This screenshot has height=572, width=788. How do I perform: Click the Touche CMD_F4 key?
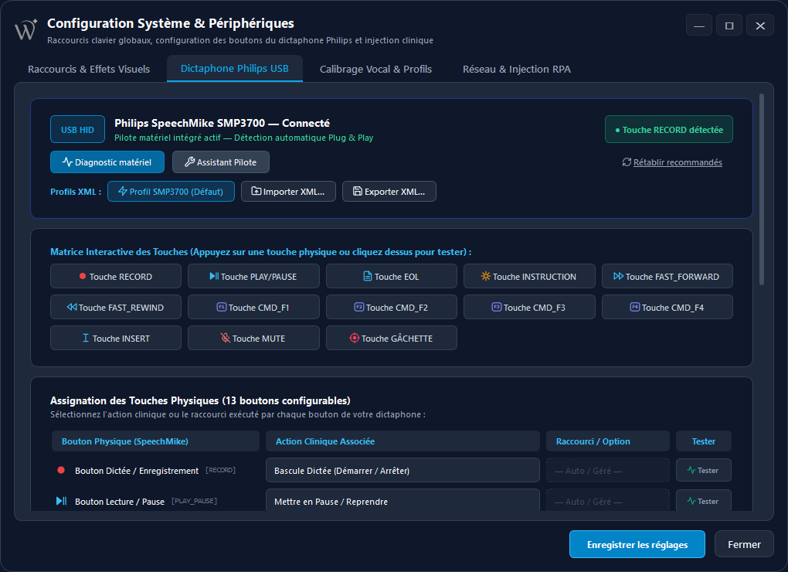(667, 307)
